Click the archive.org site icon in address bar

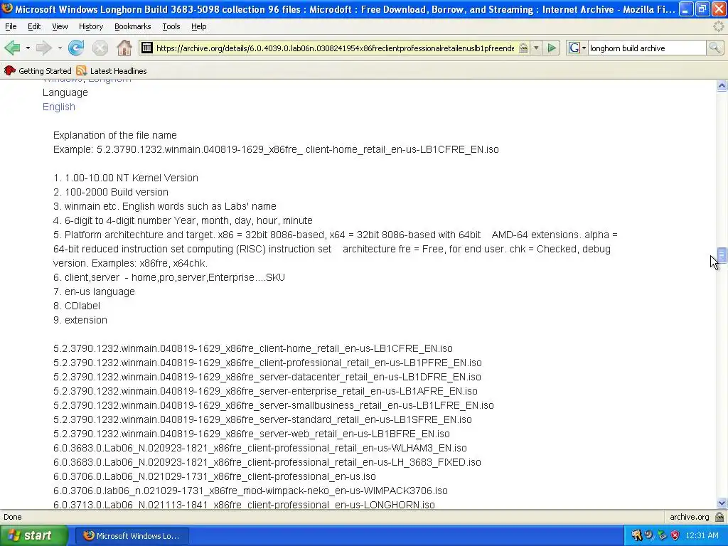tap(146, 48)
